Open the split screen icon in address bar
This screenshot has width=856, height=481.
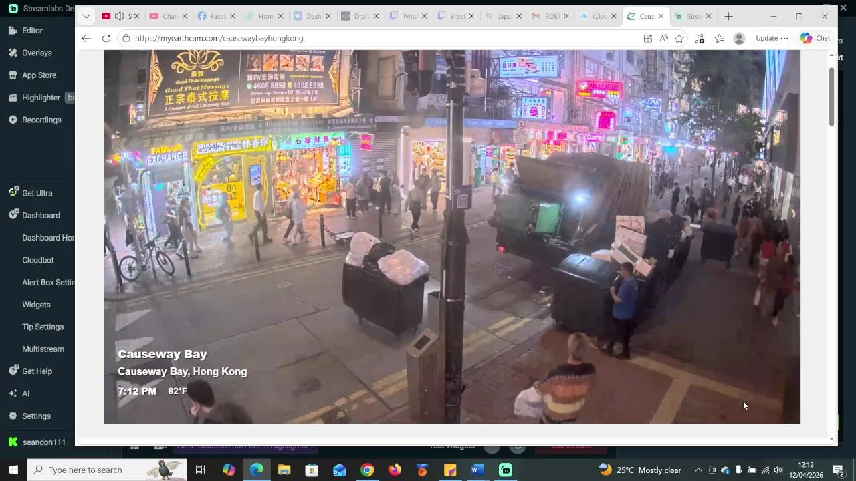point(648,38)
